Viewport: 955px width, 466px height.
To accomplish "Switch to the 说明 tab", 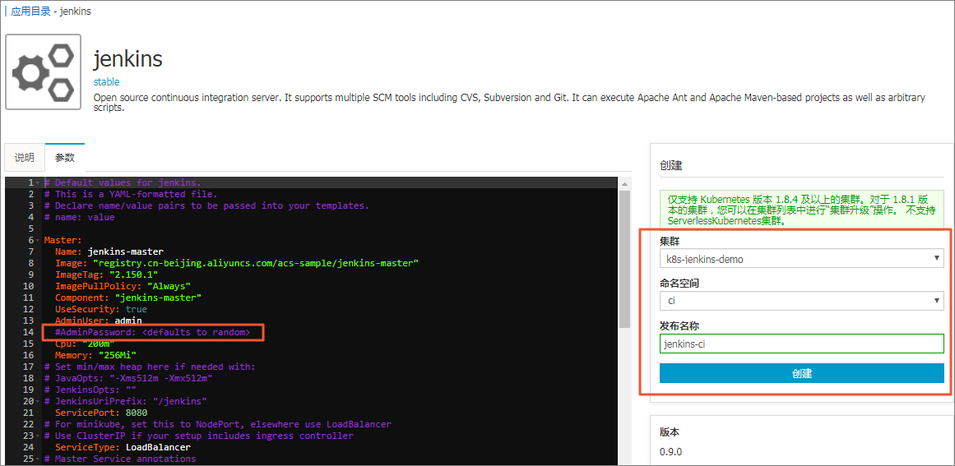I will (x=25, y=158).
